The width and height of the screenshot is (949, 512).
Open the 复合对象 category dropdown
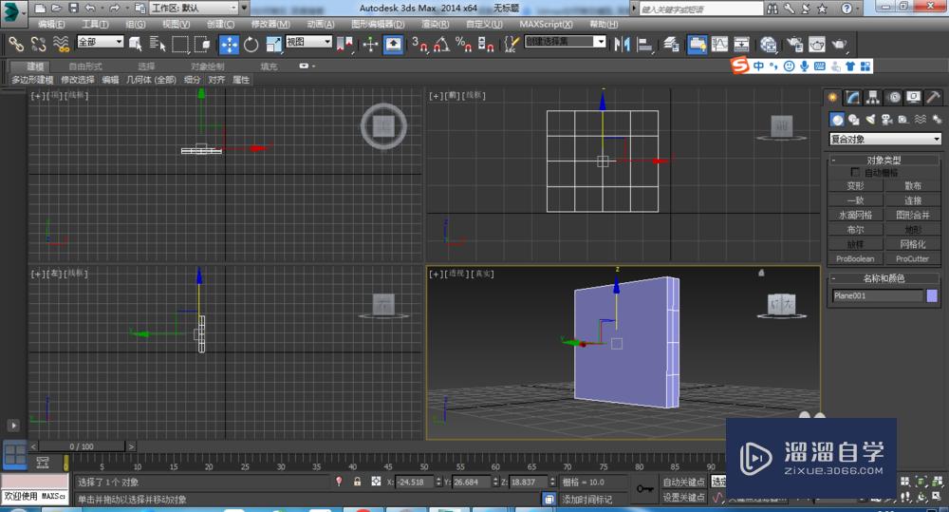(x=884, y=140)
